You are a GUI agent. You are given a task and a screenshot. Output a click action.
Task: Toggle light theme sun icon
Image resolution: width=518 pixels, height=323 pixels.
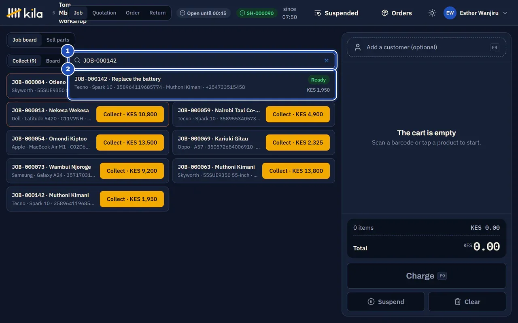(432, 13)
